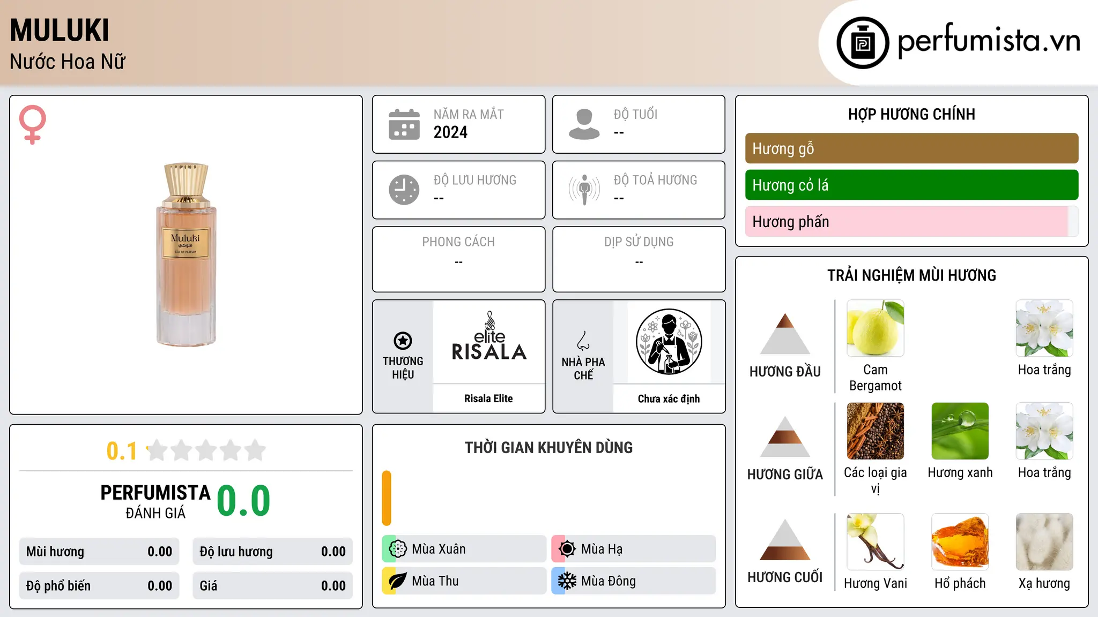Select the Các loại gia vị spices thumbnail
1098x617 pixels.
tap(876, 431)
